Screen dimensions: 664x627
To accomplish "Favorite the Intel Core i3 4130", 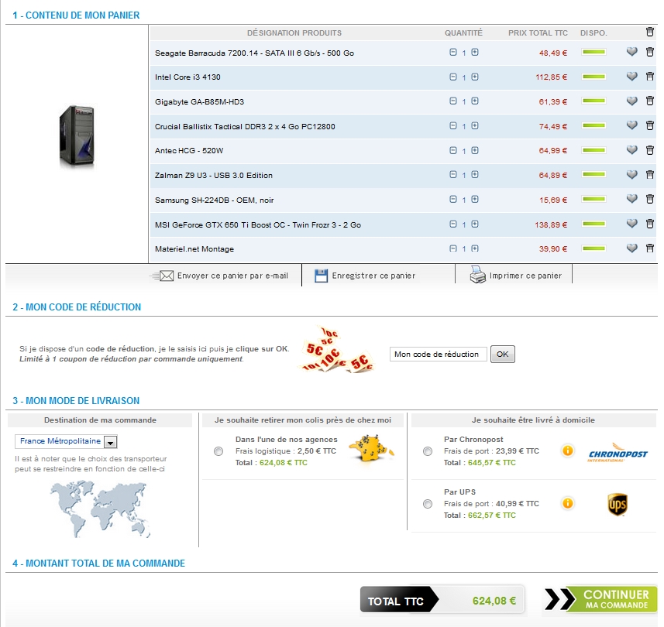I will 631,76.
